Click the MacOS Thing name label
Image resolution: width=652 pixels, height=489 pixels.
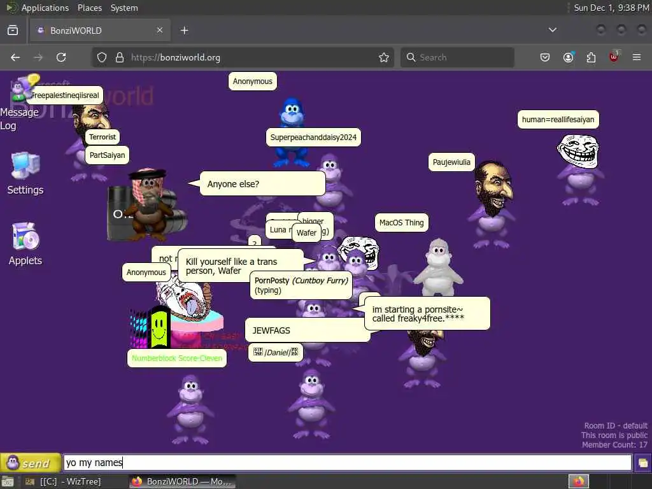[x=401, y=222]
